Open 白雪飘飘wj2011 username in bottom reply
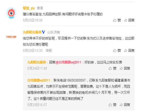Screen dimensions: 141x112 39,80
